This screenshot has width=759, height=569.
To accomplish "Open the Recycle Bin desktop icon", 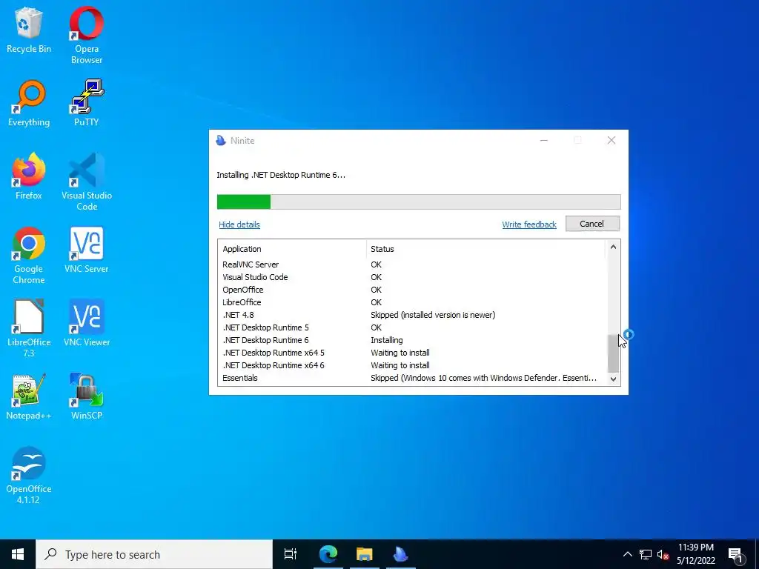I will click(x=29, y=31).
